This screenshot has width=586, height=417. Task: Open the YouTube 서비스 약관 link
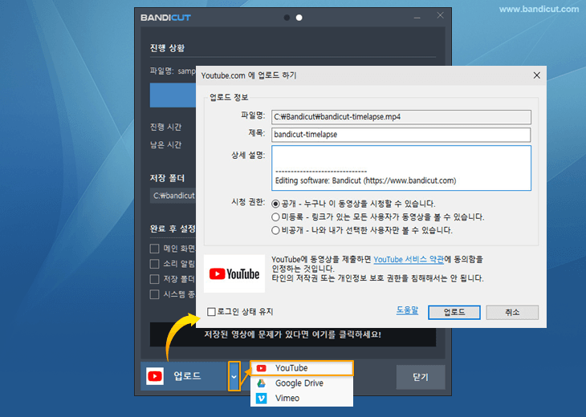click(409, 260)
